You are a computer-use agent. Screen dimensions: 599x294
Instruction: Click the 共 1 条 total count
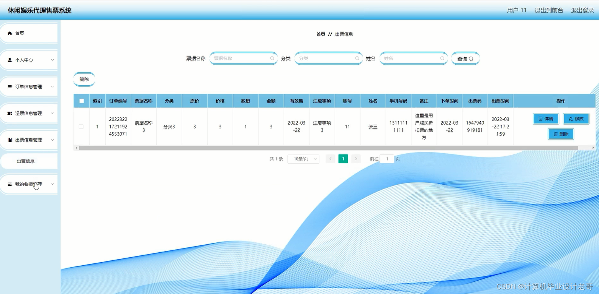[x=276, y=159]
